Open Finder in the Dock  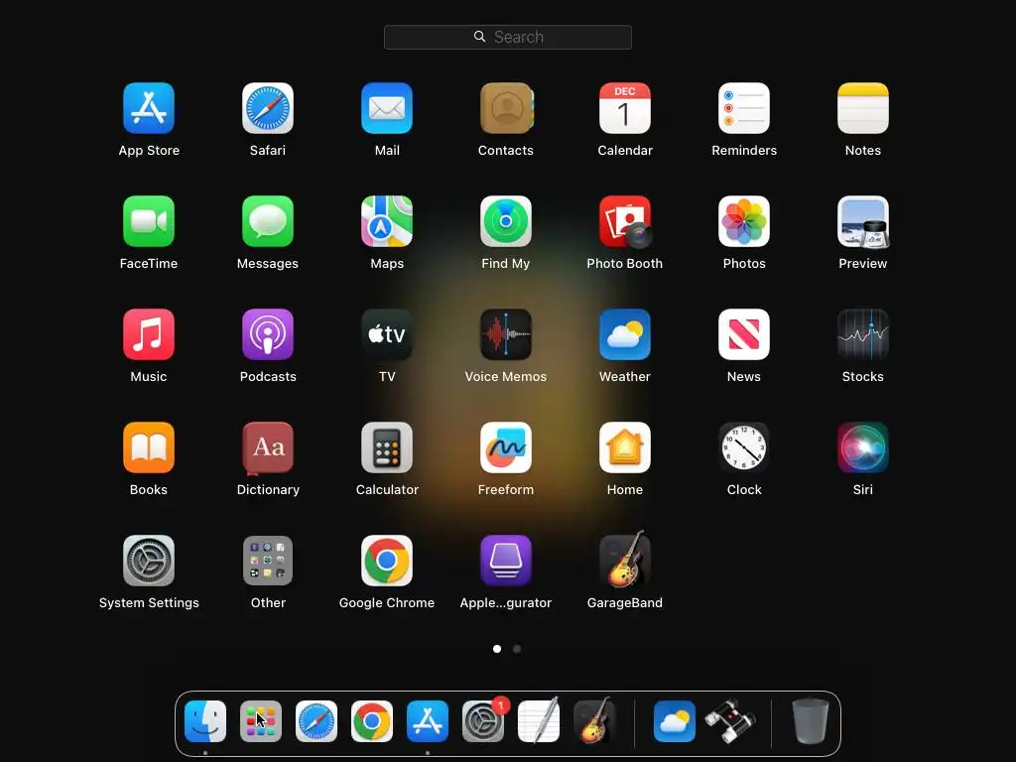tap(205, 721)
